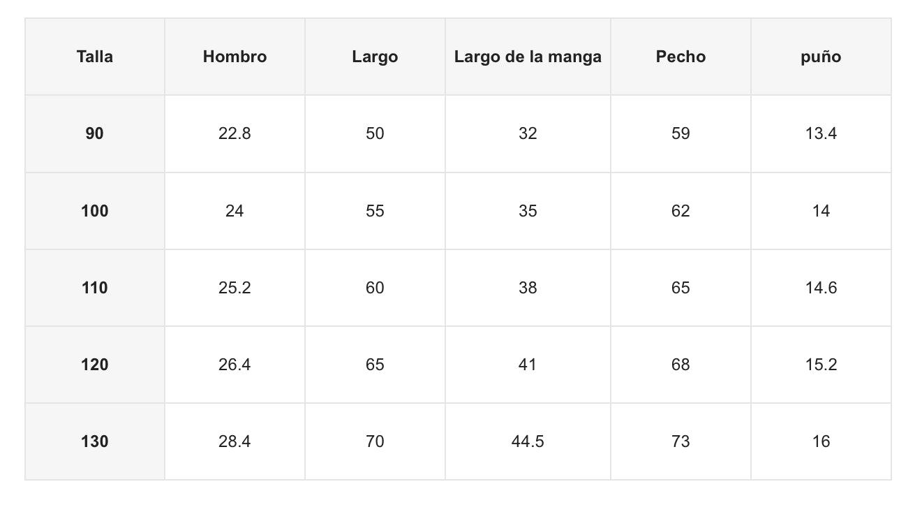
Task: Select the 13.4 cuff value cell
Action: (x=821, y=133)
